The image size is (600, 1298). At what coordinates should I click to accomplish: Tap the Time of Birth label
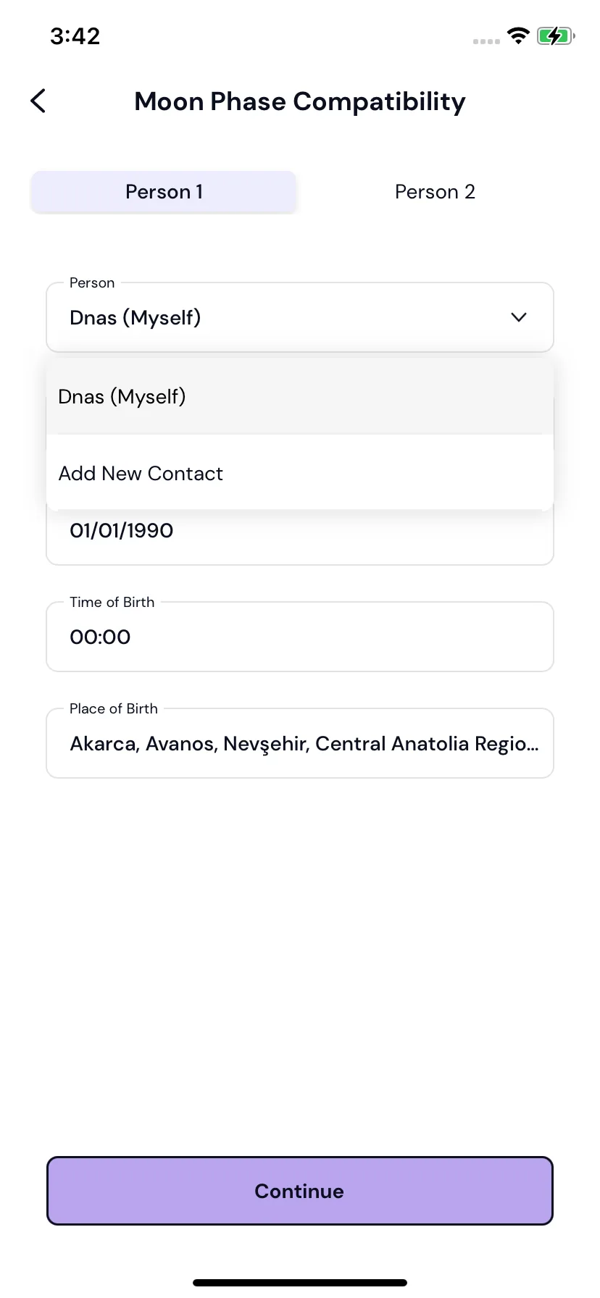pyautogui.click(x=112, y=602)
